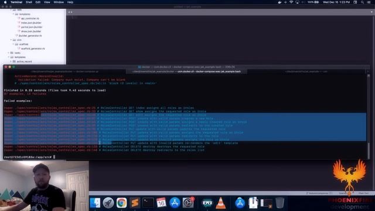Screen dimensions: 375x211
Task: Click Plain Text syntax selector in status bar
Action: [363, 193]
